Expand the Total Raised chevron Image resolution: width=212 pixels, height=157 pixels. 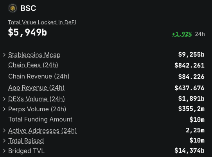(4, 141)
